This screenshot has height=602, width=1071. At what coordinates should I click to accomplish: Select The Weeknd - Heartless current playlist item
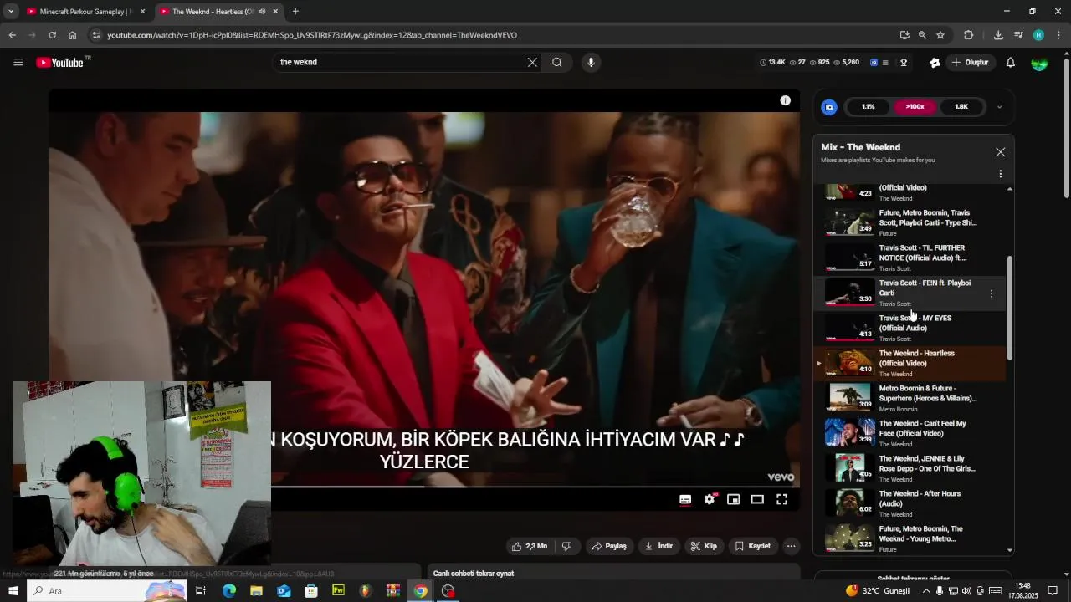tap(910, 363)
